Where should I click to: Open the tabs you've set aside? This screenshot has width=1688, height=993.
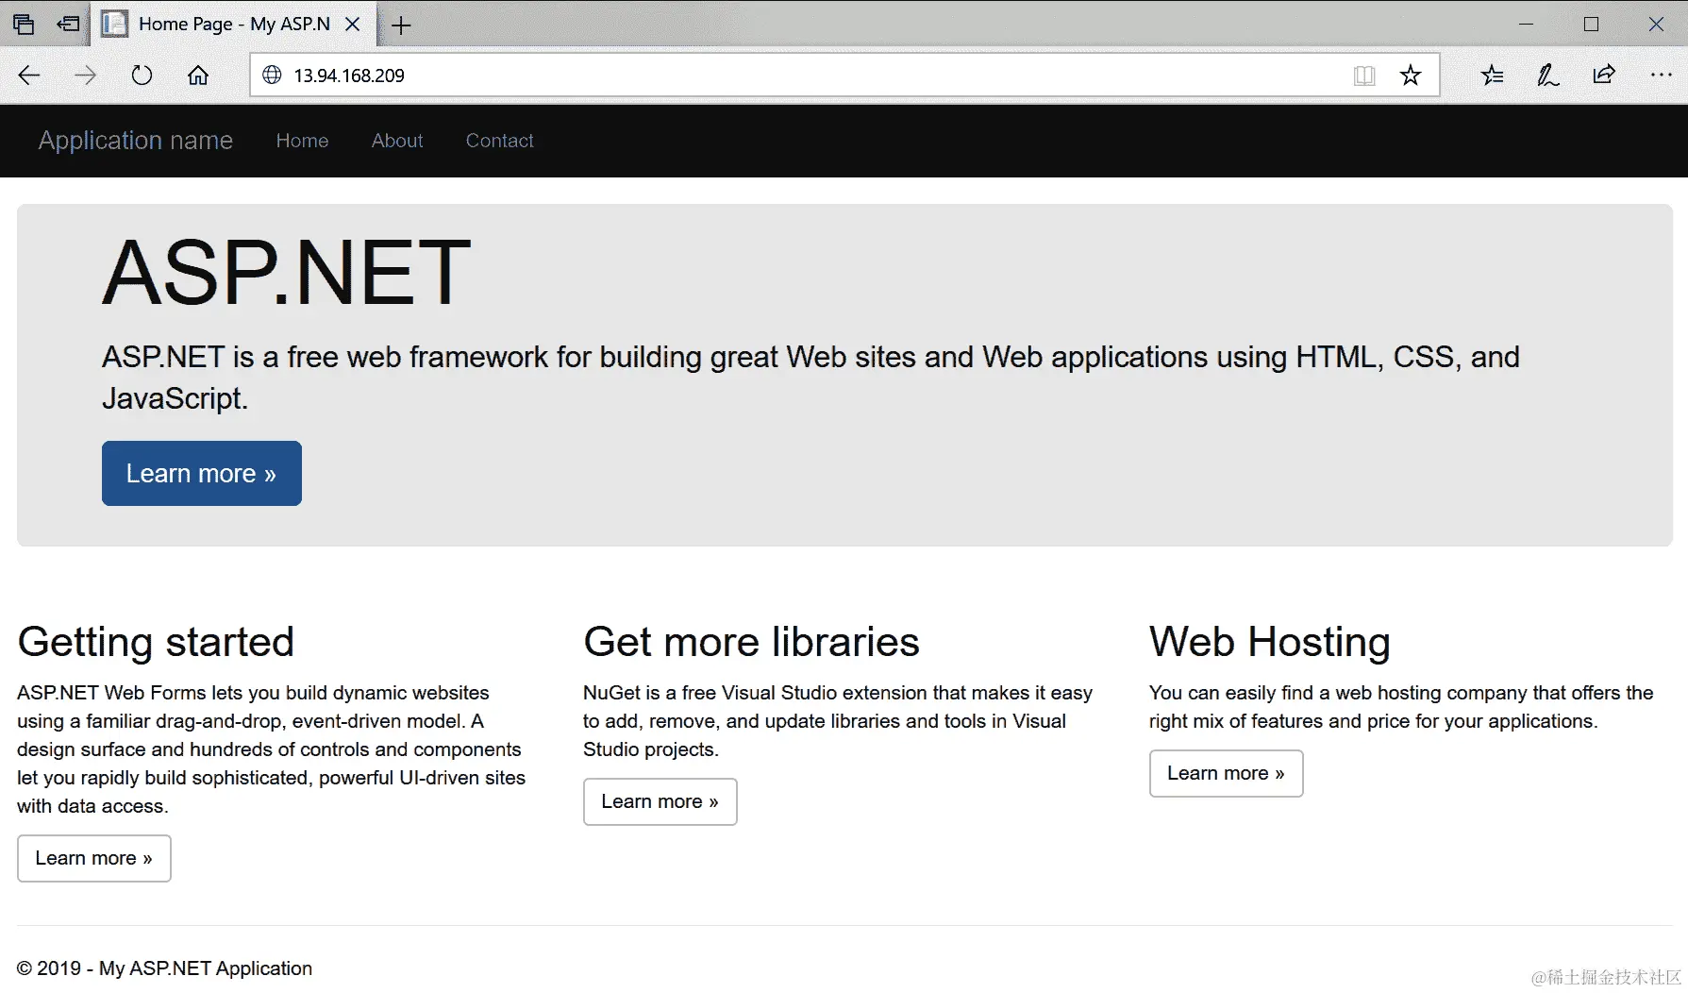(24, 25)
